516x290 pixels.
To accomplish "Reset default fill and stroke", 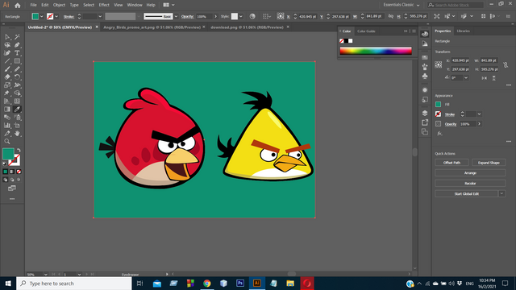I will pyautogui.click(x=5, y=164).
